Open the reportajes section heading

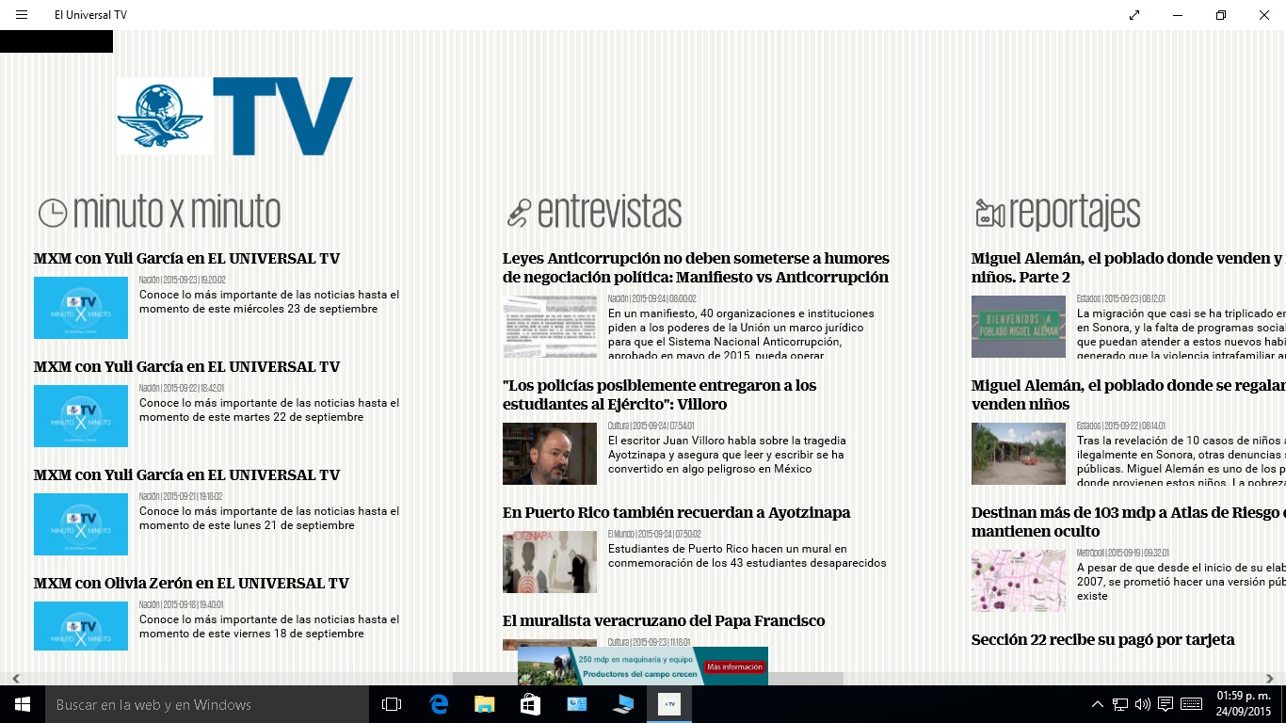1075,215
